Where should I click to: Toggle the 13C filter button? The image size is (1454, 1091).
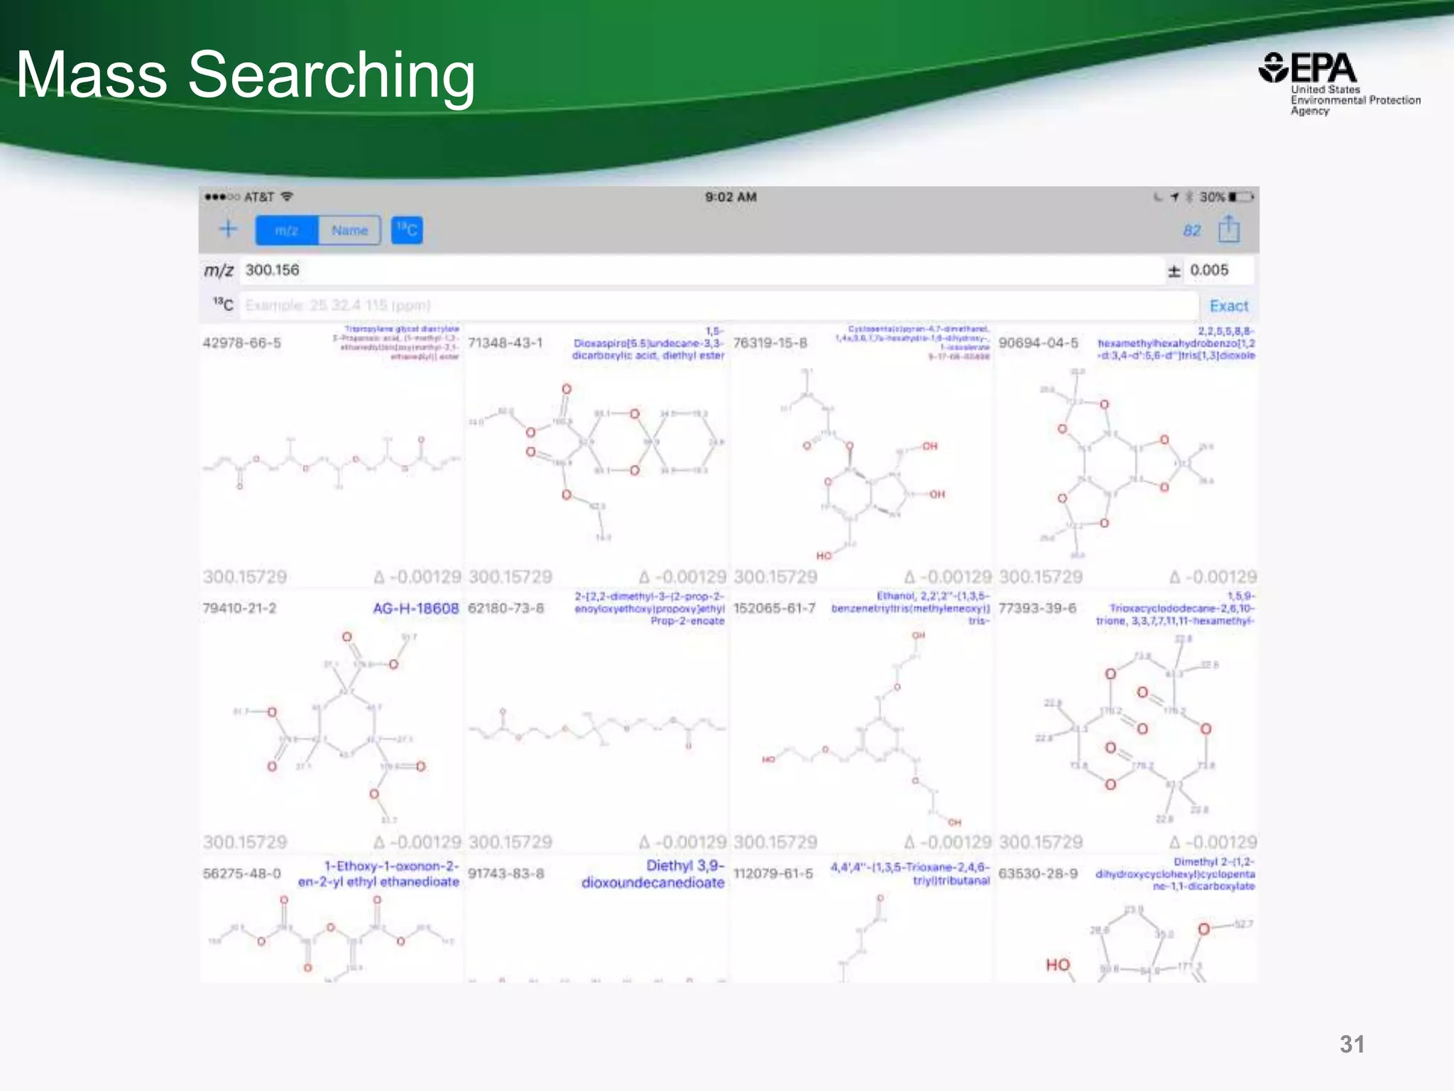[x=407, y=230]
